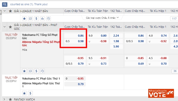Click the GIẢI J-LEAGUE 1 NHẬT BẢN - PHẠT GÓC title
Viewport: 178px width, 101px height.
coord(36,27)
